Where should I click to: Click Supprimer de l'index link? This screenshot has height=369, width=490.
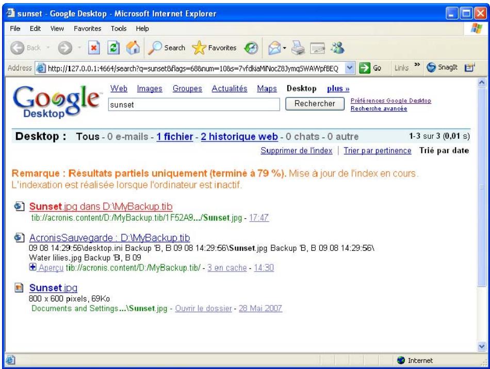[x=297, y=150]
